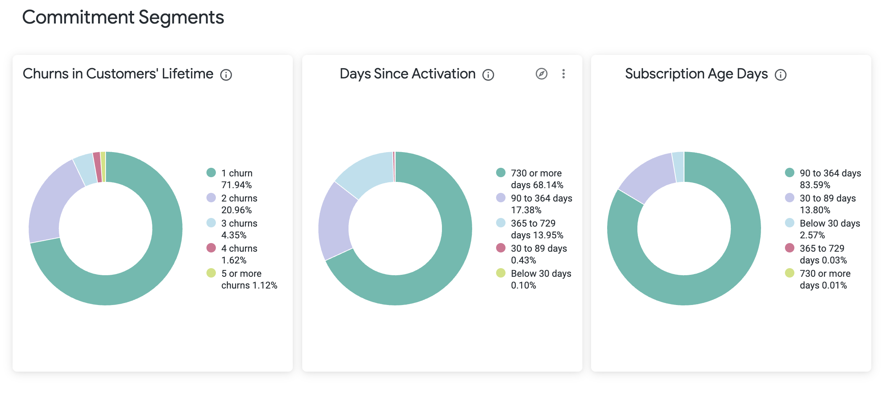887x403 pixels.
Task: Click pink dot for 30 to 89 days 0.43%
Action: click(x=501, y=248)
